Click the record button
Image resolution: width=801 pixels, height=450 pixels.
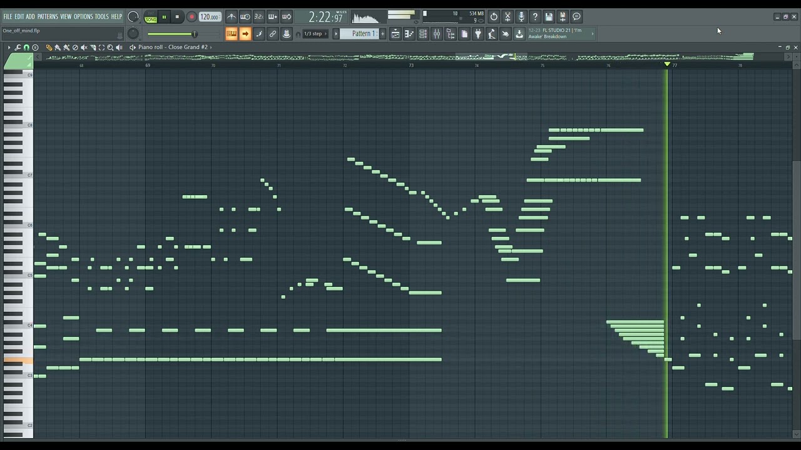[x=191, y=17]
